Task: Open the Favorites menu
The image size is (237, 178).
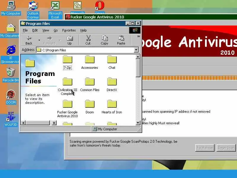Action: click(x=69, y=30)
